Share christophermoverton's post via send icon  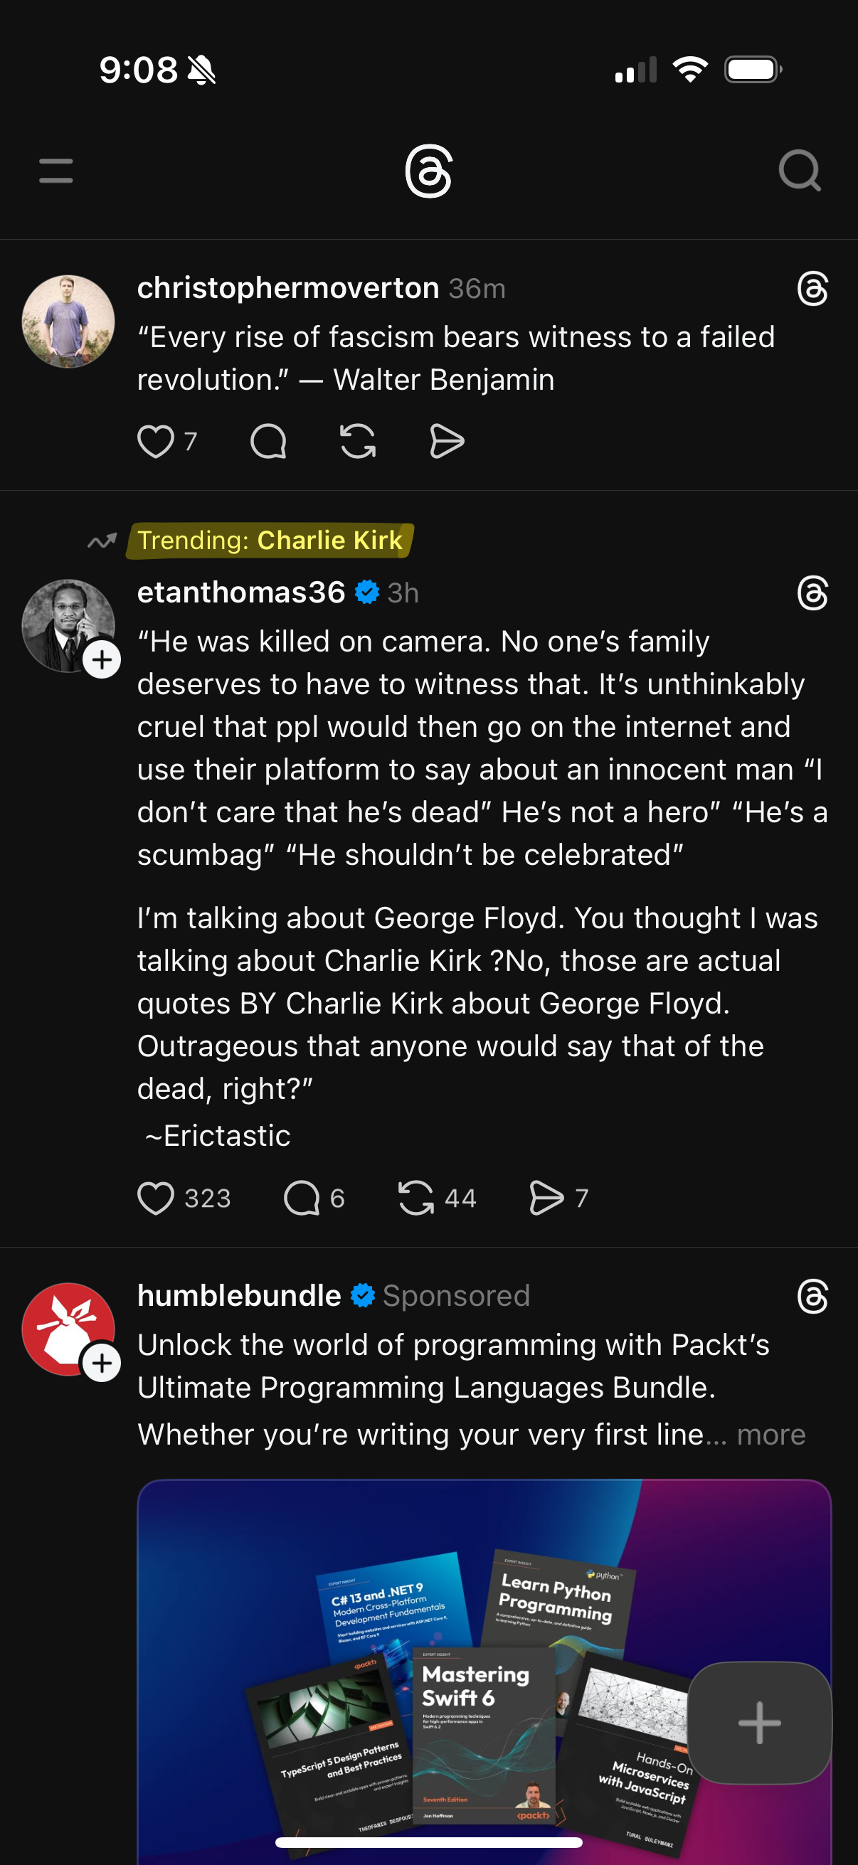447,442
